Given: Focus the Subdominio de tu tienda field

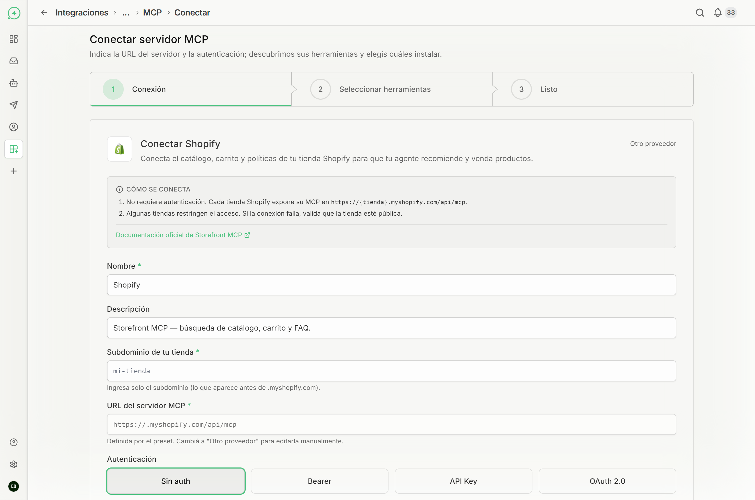Looking at the screenshot, I should click(x=391, y=371).
